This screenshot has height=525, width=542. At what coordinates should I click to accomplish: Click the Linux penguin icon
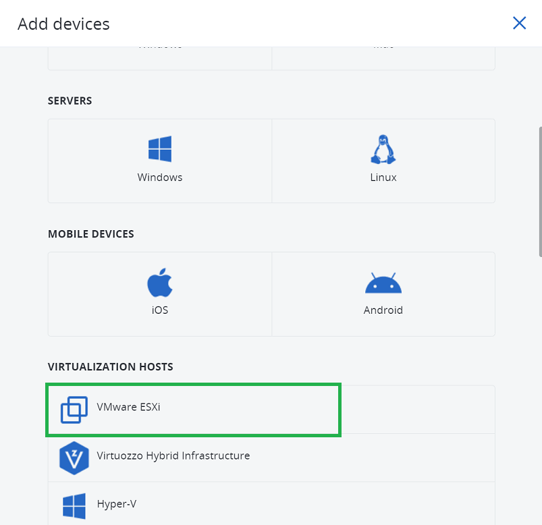coord(383,148)
